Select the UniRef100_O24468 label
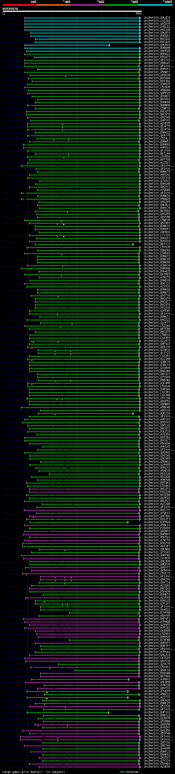The width and height of the screenshot is (175, 774). coord(157,465)
